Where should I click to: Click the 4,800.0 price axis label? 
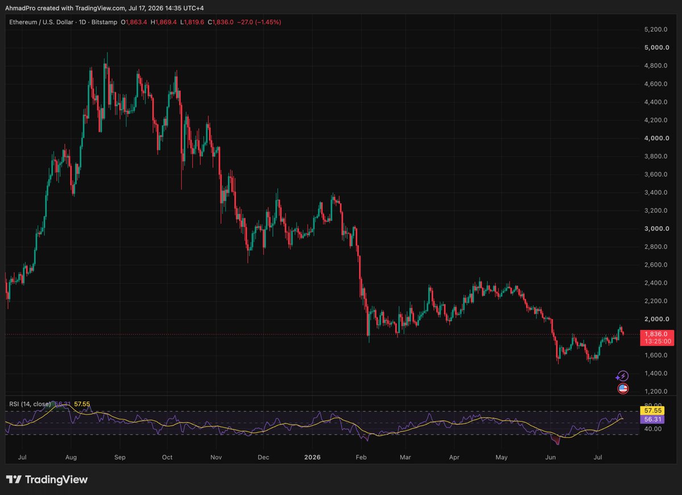click(655, 66)
